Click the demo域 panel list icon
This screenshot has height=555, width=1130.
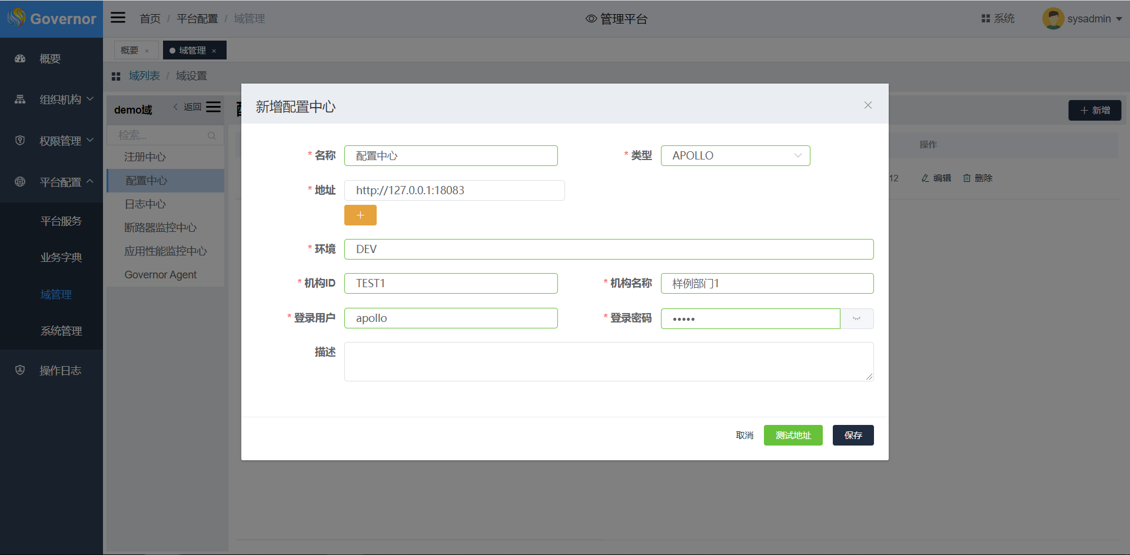point(214,107)
